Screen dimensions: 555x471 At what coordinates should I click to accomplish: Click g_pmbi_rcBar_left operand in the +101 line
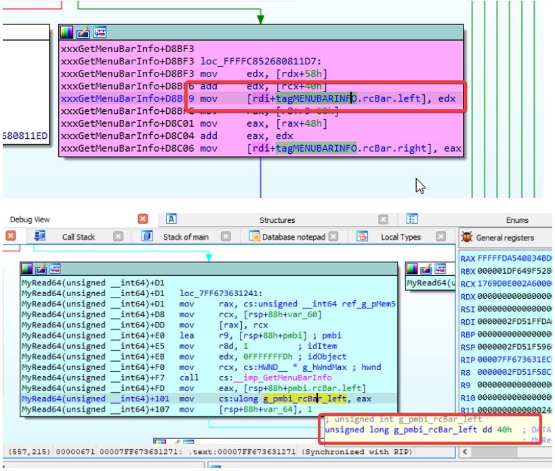[x=305, y=398]
